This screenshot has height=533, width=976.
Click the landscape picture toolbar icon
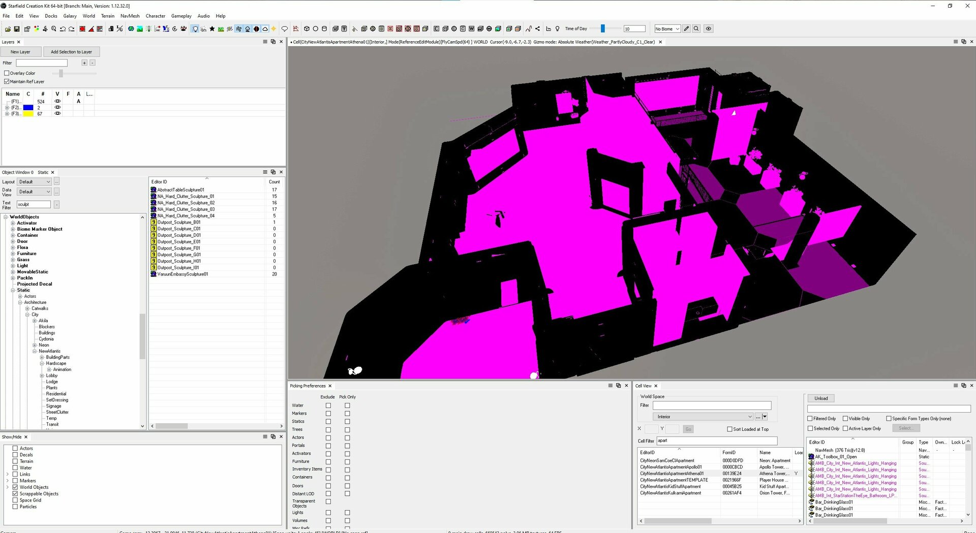pyautogui.click(x=140, y=29)
